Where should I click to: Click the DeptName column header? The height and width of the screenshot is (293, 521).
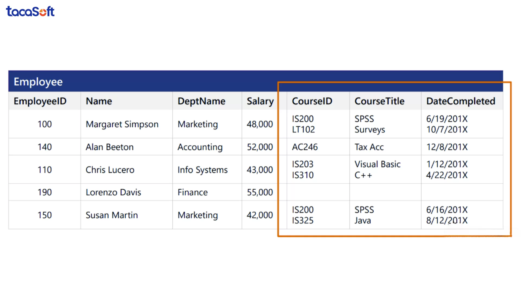point(201,101)
